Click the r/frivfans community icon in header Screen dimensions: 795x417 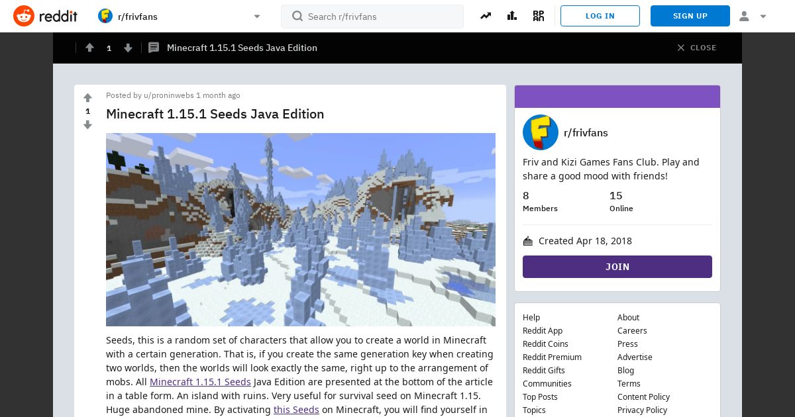[105, 16]
